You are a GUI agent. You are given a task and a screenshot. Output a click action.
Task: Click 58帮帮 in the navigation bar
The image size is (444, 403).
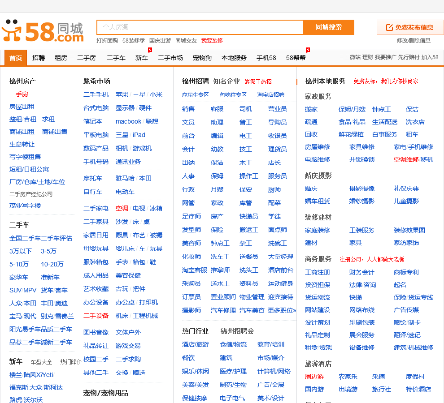click(x=296, y=58)
